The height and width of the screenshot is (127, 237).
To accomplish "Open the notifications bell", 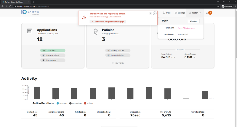I will click(x=206, y=13).
